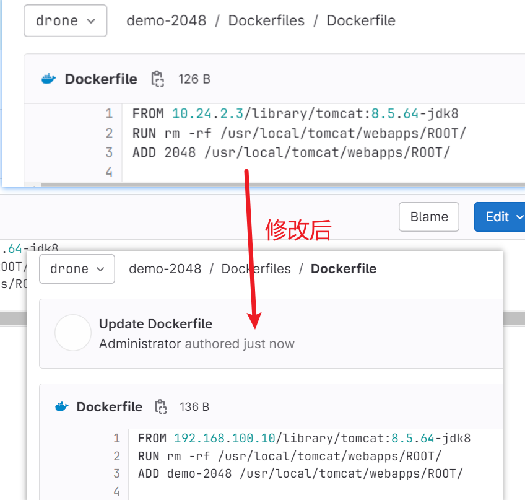The width and height of the screenshot is (525, 500).
Task: Click Dockerfile filename heading next to 126 B
Action: pos(101,79)
